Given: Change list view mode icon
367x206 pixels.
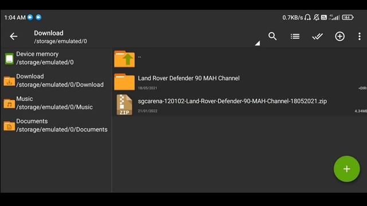Looking at the screenshot, I should [295, 37].
